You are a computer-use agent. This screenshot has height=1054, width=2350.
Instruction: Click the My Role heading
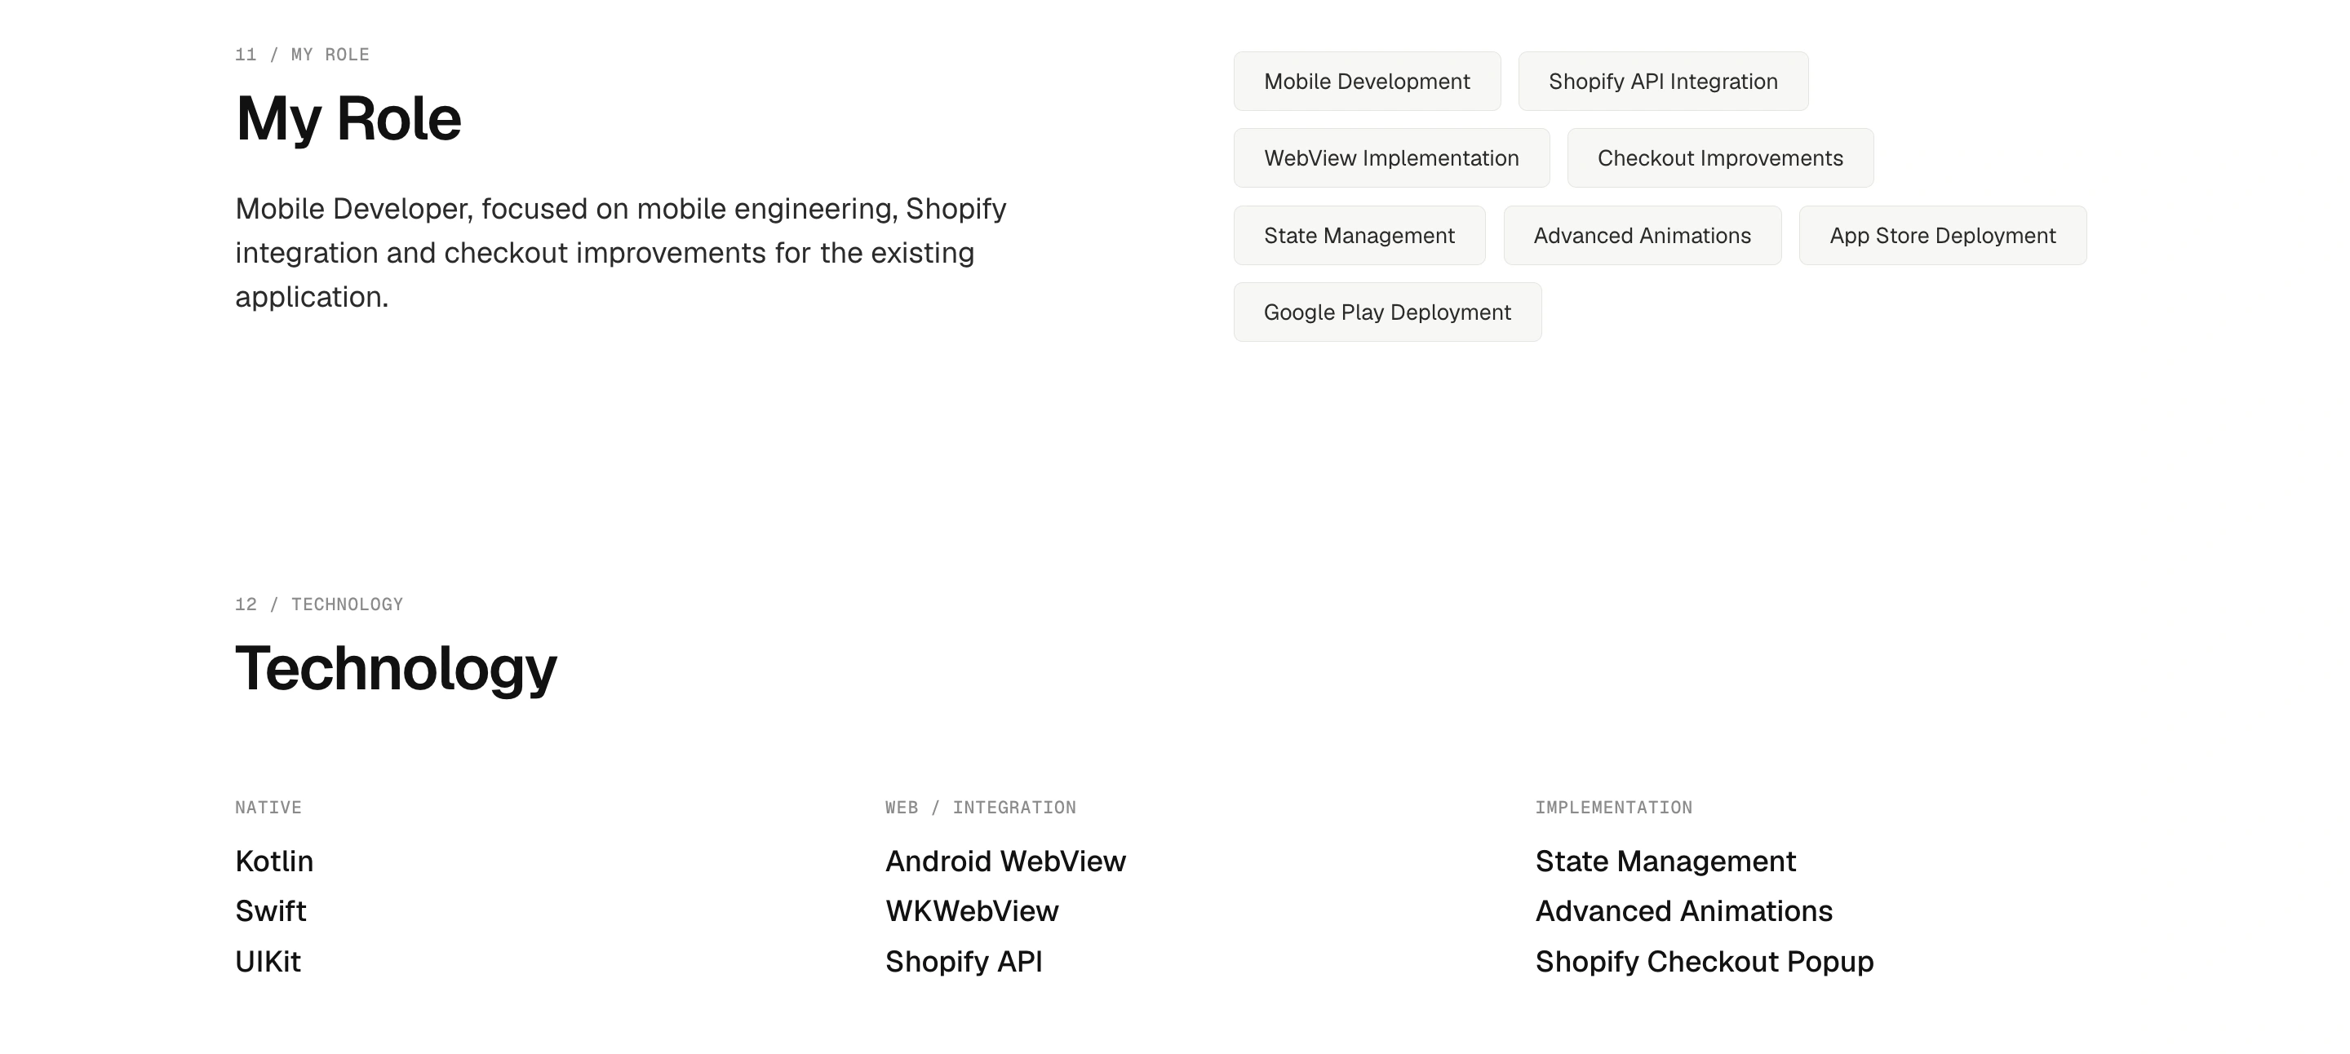(348, 118)
